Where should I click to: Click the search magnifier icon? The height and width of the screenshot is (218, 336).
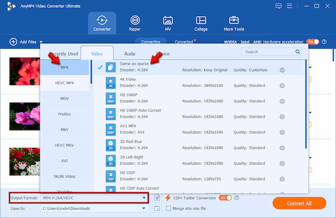pos(297,52)
